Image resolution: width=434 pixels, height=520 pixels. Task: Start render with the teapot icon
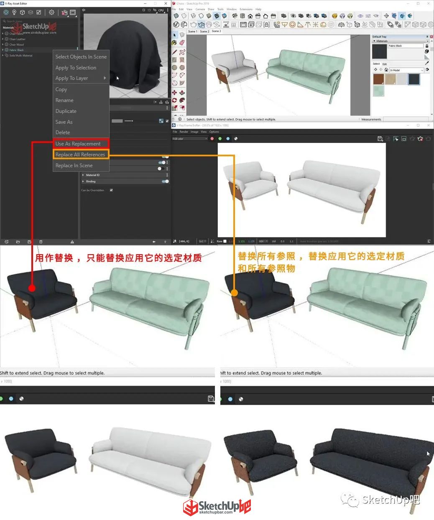(64, 13)
